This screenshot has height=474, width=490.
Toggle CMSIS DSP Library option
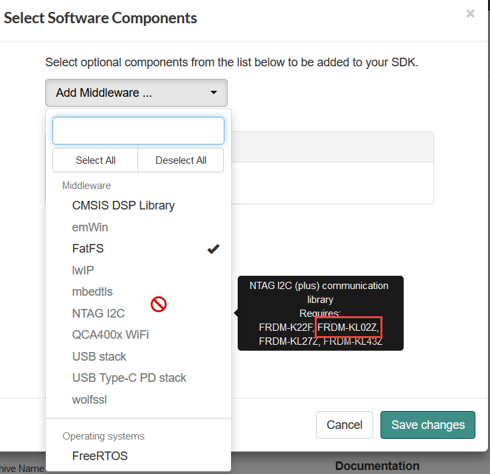pos(123,206)
